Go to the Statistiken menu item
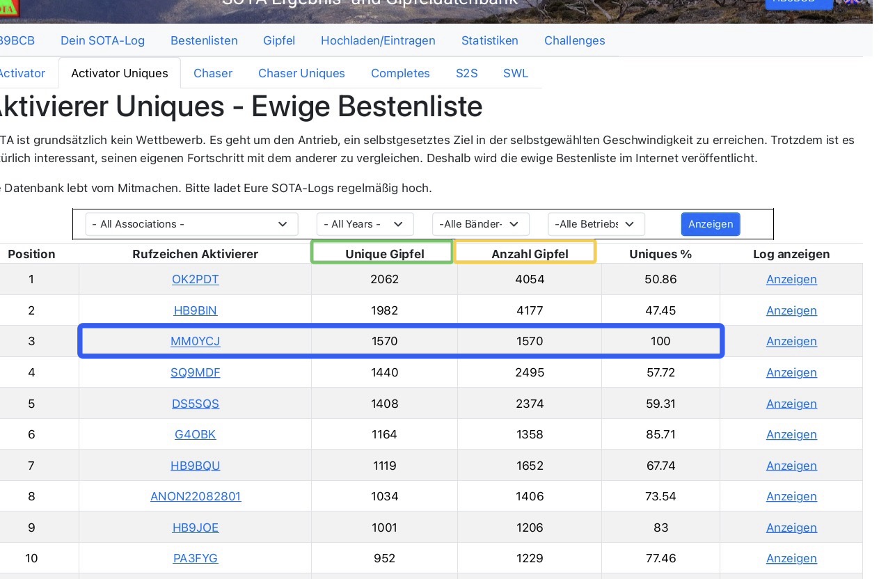879x579 pixels. pos(490,40)
